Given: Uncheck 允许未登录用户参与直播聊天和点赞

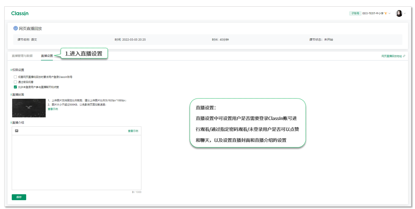Looking at the screenshot, I should (x=15, y=87).
